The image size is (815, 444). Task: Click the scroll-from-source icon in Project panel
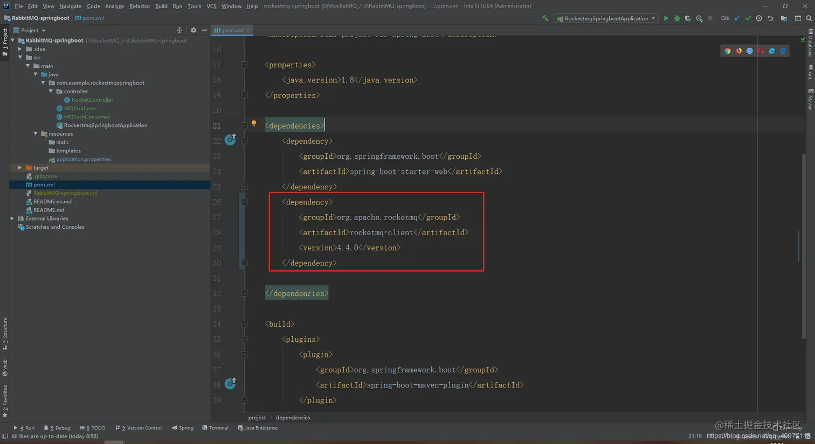(x=179, y=30)
